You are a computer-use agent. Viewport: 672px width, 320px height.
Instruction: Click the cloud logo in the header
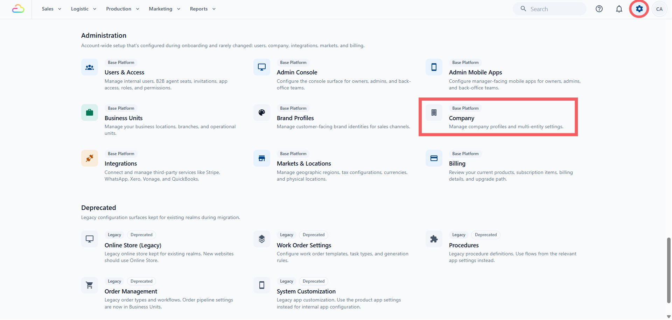click(18, 9)
